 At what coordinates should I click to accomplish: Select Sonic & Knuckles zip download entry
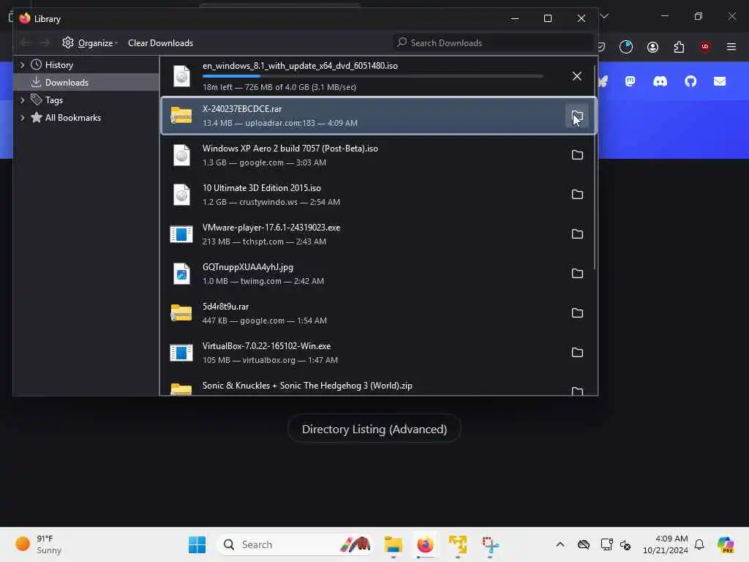click(378, 387)
